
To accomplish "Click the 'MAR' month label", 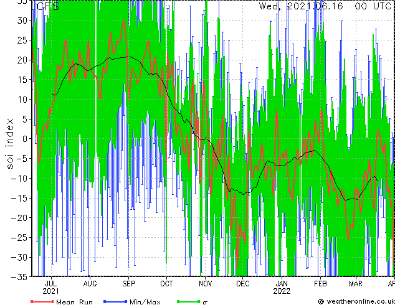I will pyautogui.click(x=356, y=284).
